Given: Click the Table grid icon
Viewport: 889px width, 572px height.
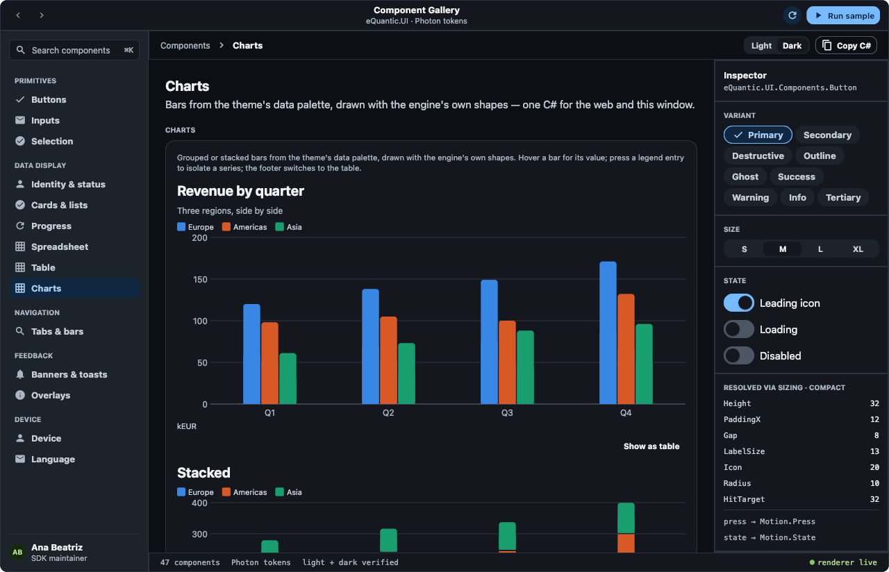Looking at the screenshot, I should click(x=20, y=267).
